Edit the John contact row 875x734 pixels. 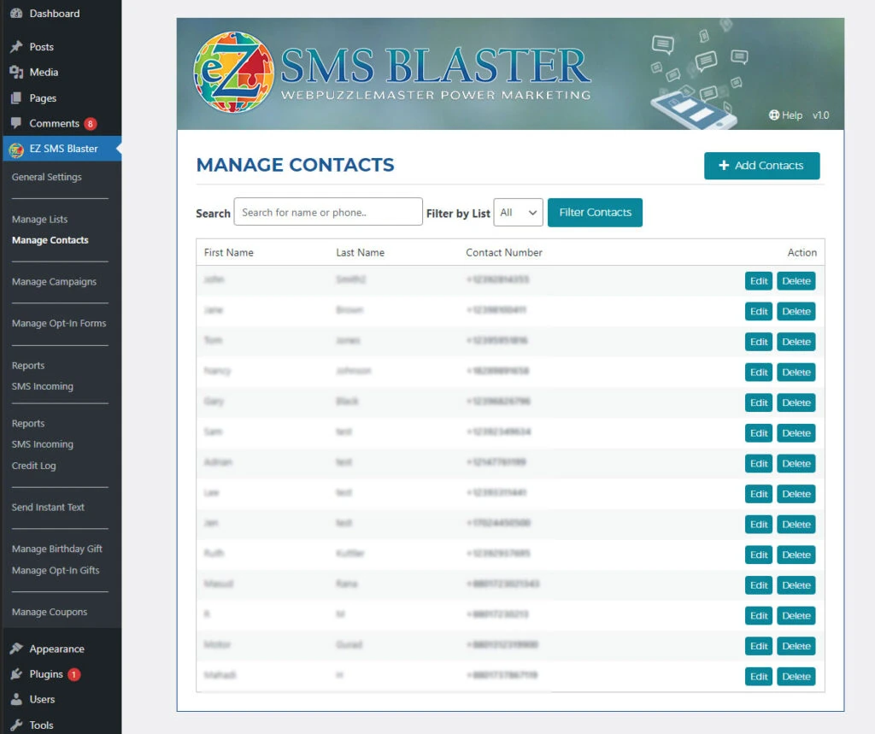pyautogui.click(x=759, y=281)
